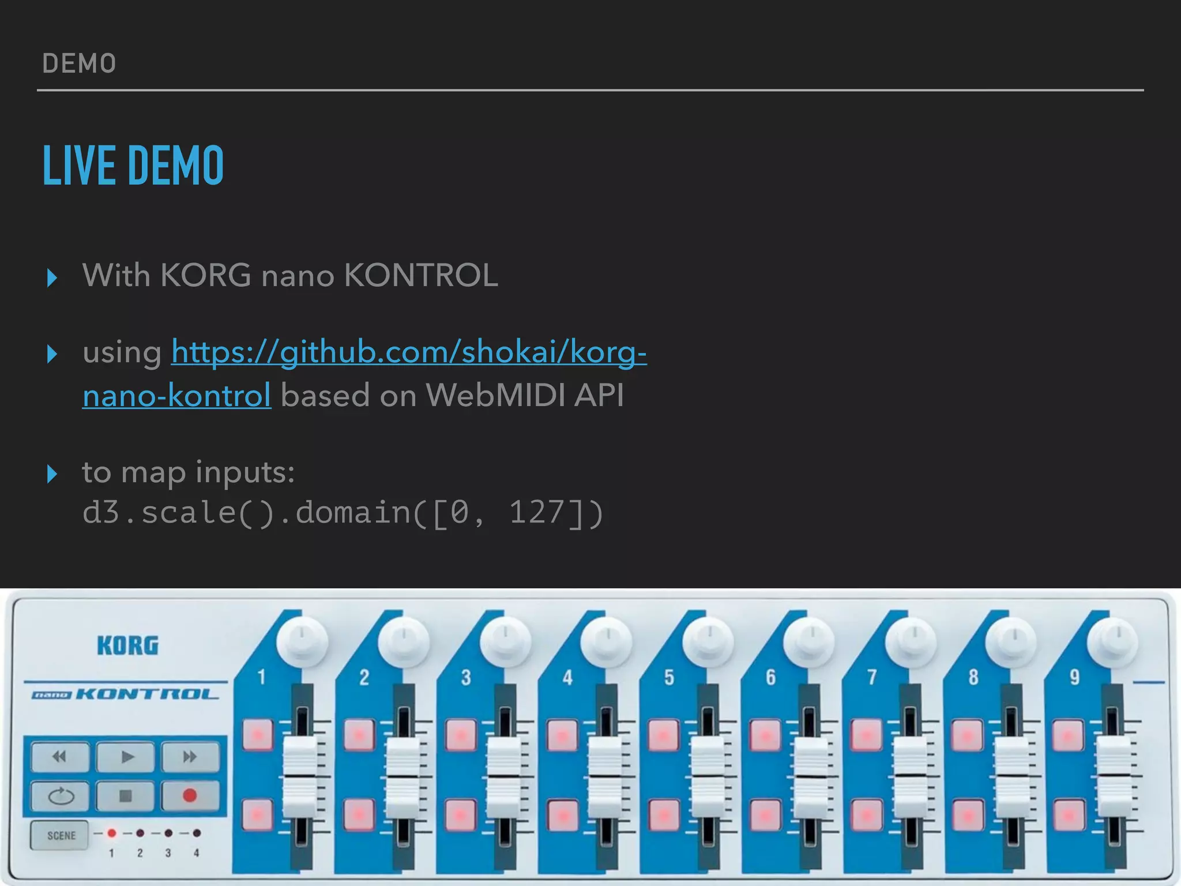Toggle the lower red pad of channel 4
The width and height of the screenshot is (1181, 886).
click(562, 814)
